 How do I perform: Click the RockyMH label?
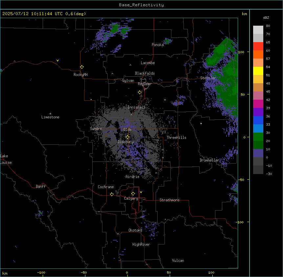tap(80, 75)
